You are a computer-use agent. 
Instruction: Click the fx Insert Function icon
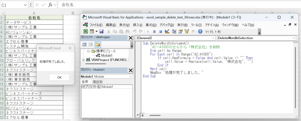(50, 5)
